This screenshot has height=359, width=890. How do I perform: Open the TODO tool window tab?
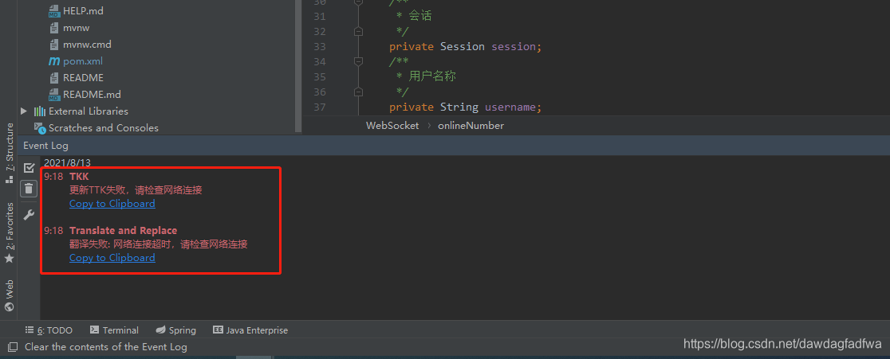pyautogui.click(x=49, y=330)
